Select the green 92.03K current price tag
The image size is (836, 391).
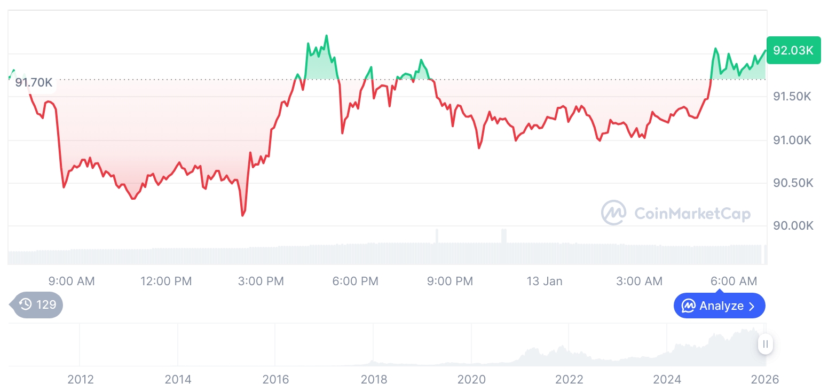click(793, 51)
